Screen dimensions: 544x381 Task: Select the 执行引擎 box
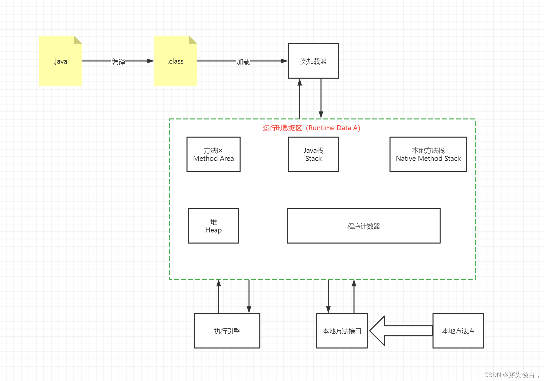227,331
